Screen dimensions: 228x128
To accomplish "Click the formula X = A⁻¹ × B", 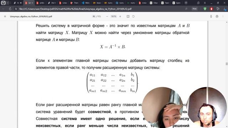I will (x=113, y=47).
